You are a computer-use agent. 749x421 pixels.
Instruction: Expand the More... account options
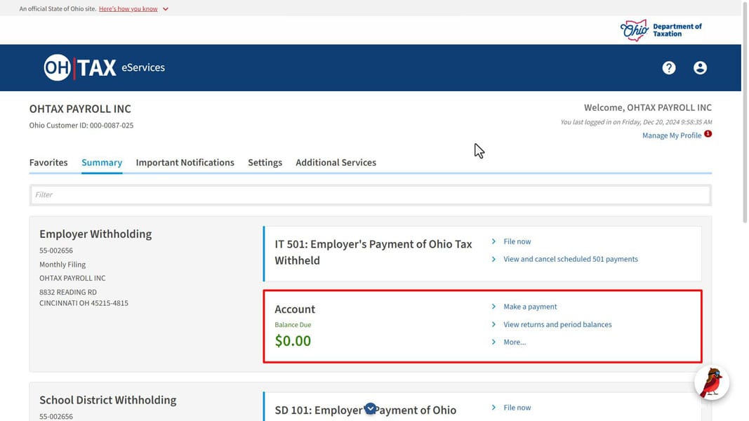point(514,342)
